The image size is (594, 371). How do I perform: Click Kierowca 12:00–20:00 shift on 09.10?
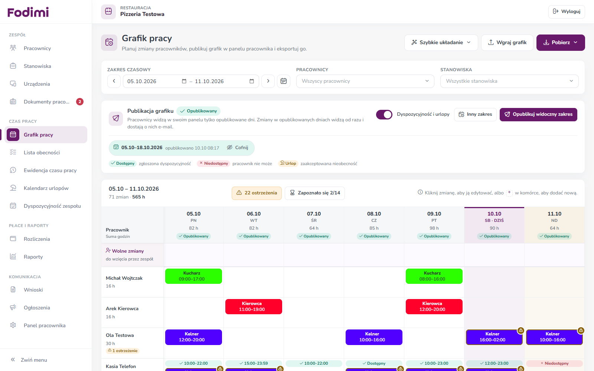point(434,307)
